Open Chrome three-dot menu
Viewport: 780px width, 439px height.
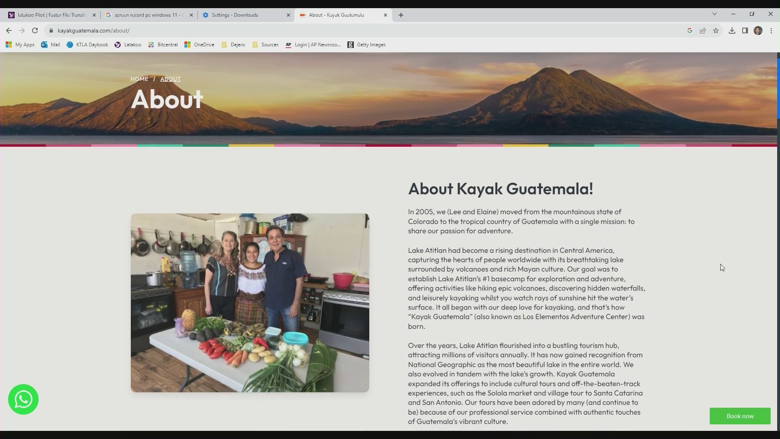point(771,30)
